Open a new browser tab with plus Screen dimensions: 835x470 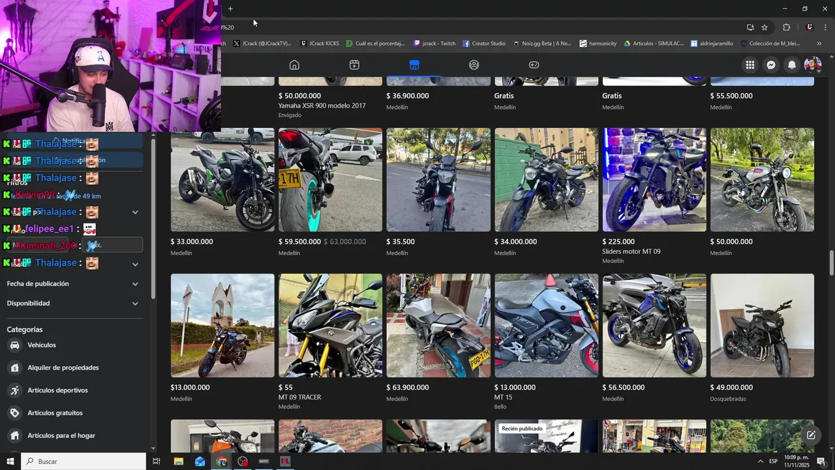230,8
